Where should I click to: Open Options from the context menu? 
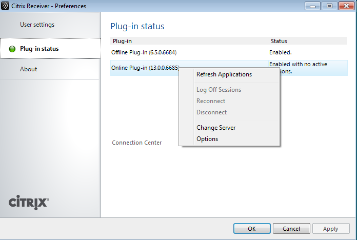coord(207,139)
